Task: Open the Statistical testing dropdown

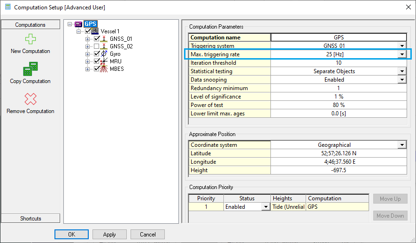Action: click(402, 71)
